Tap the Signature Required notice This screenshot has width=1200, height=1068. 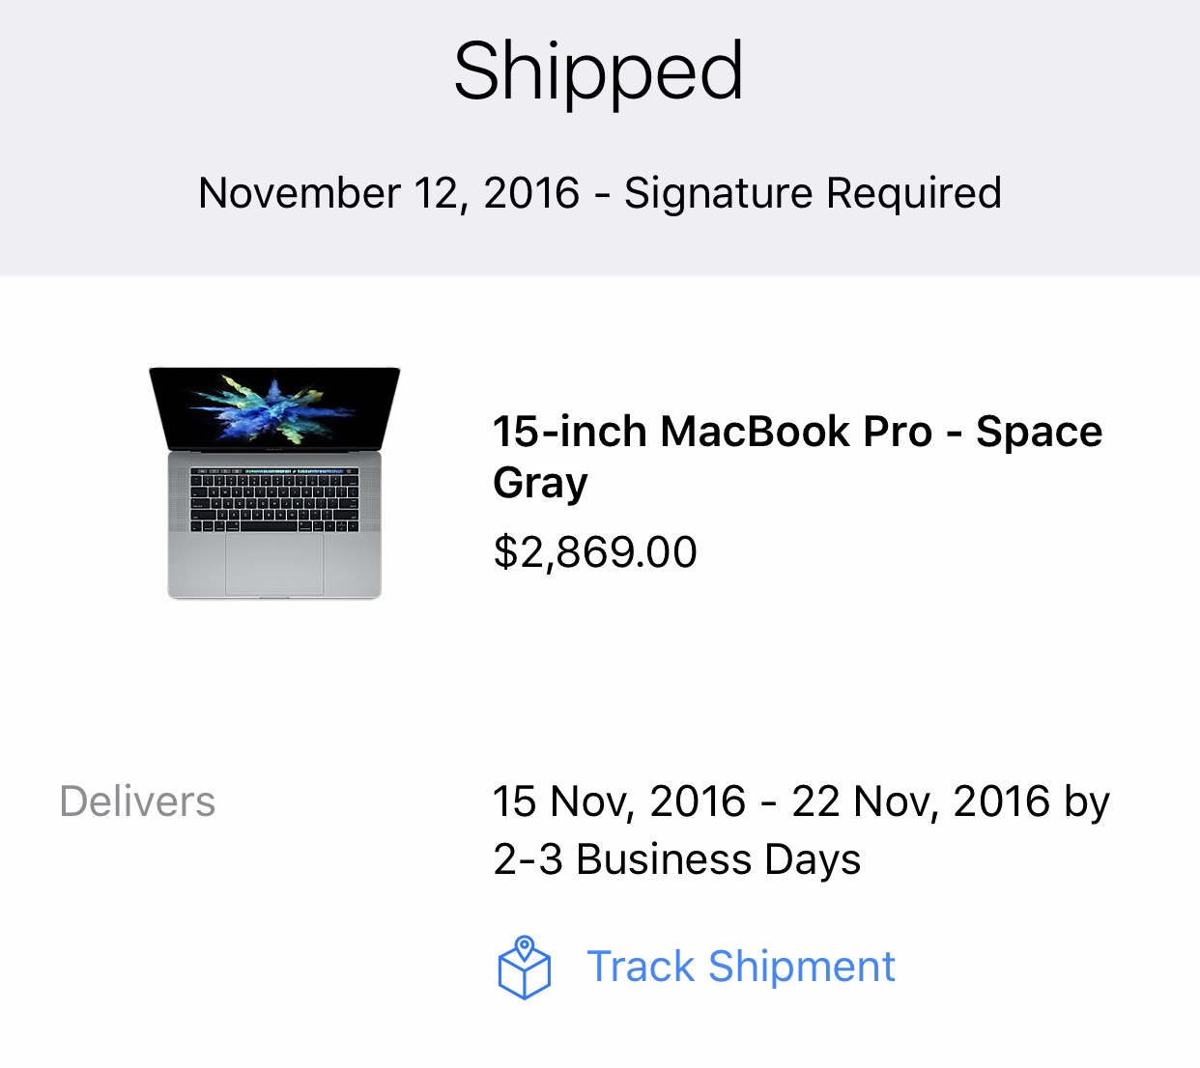(813, 193)
